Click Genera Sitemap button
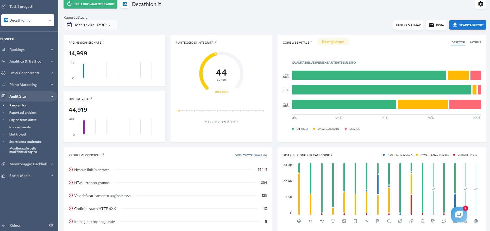This screenshot has height=231, width=490. [408, 25]
